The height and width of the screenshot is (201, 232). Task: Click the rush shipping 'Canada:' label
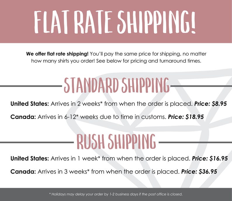coord(23,171)
